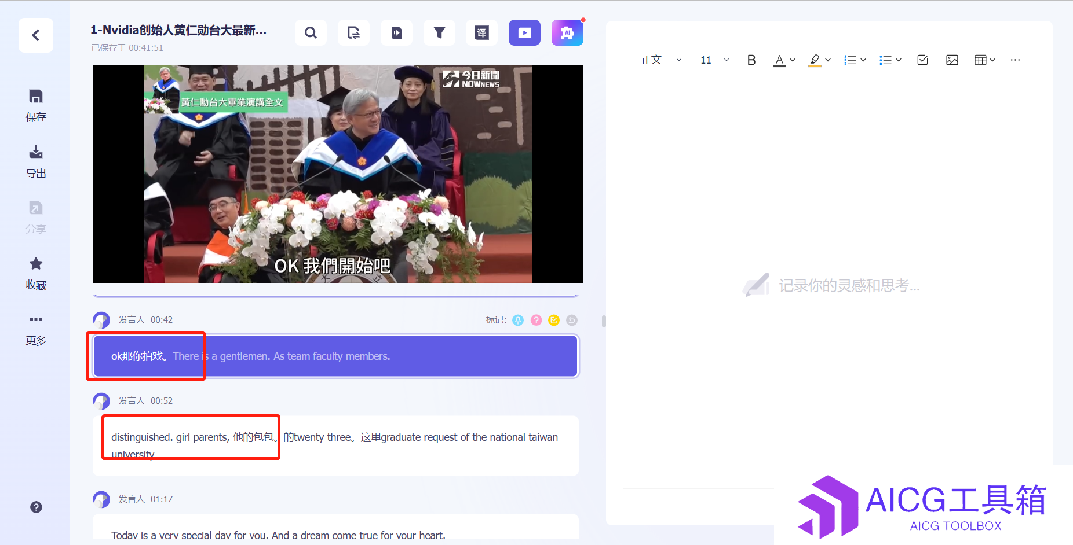1073x545 pixels.
Task: Toggle the video display button
Action: point(524,33)
